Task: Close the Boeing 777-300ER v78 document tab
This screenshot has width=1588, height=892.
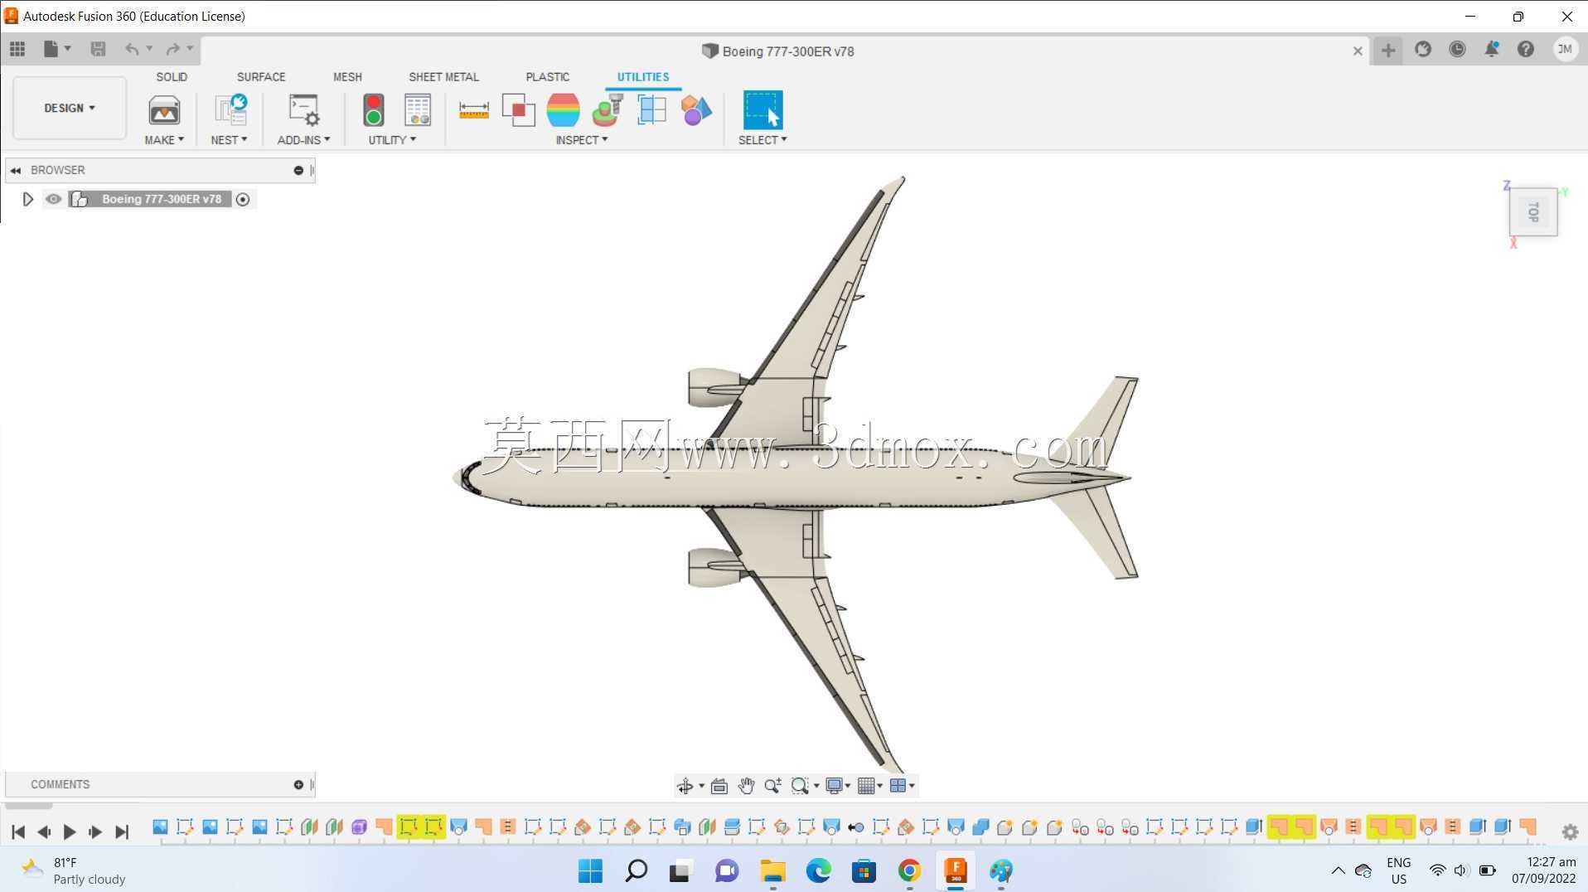Action: click(x=1358, y=51)
